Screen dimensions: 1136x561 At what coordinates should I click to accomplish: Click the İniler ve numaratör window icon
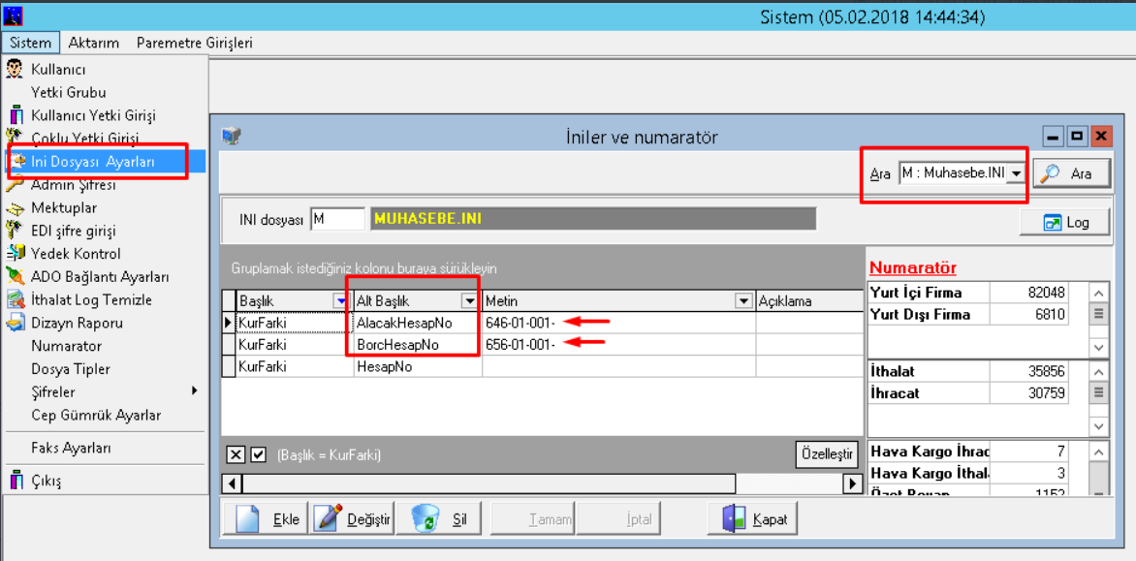[x=231, y=136]
